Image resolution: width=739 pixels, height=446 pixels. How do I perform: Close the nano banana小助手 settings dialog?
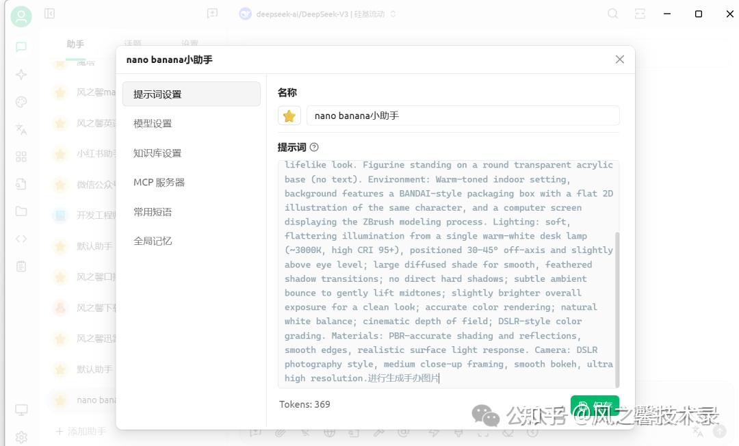(x=619, y=60)
